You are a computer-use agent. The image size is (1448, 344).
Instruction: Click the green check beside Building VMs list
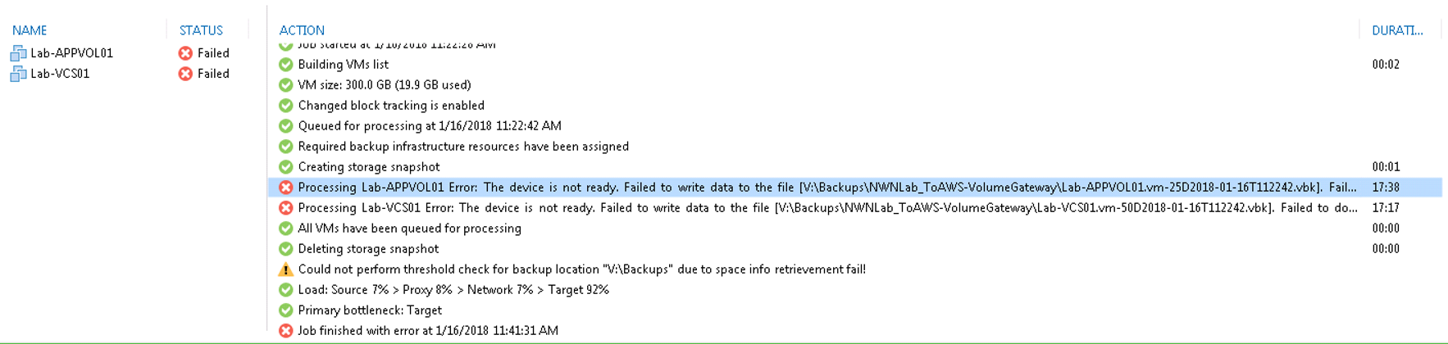pos(285,65)
